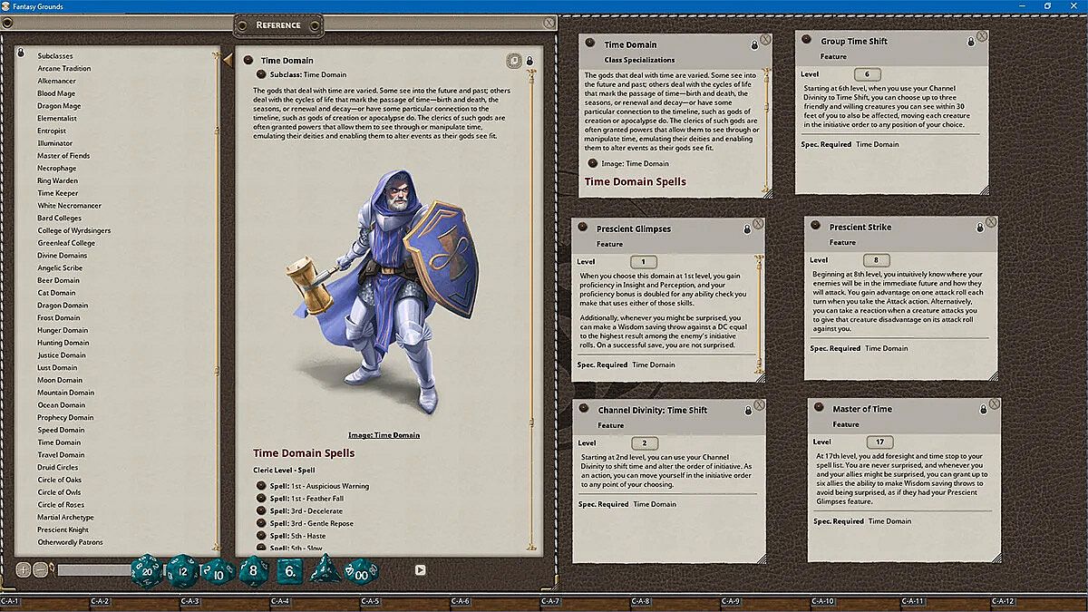Open the Decelerate spell link icon
This screenshot has height=612, width=1088.
(261, 510)
